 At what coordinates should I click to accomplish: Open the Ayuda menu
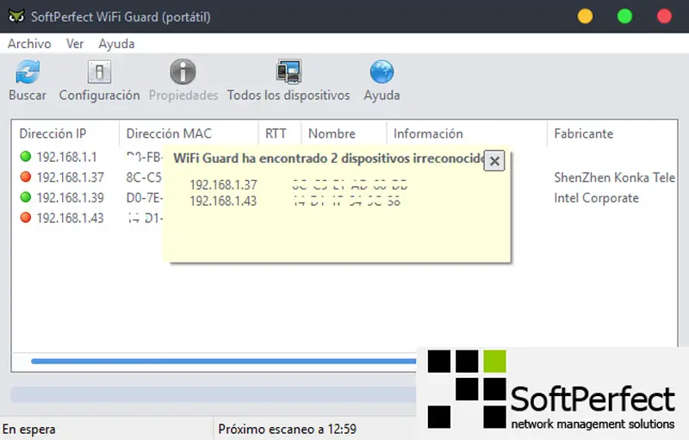point(116,43)
